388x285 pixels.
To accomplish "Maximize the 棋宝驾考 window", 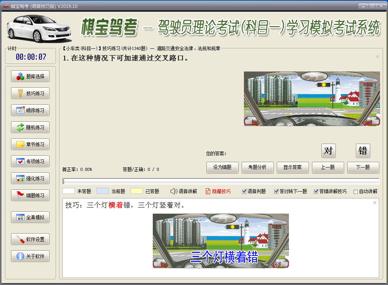I will coord(372,6).
